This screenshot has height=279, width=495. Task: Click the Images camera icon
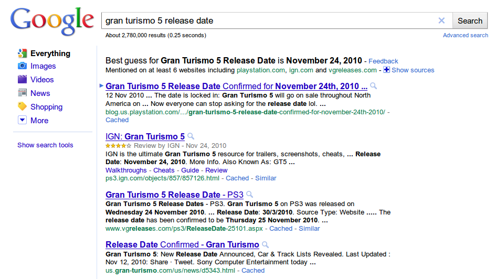click(22, 66)
